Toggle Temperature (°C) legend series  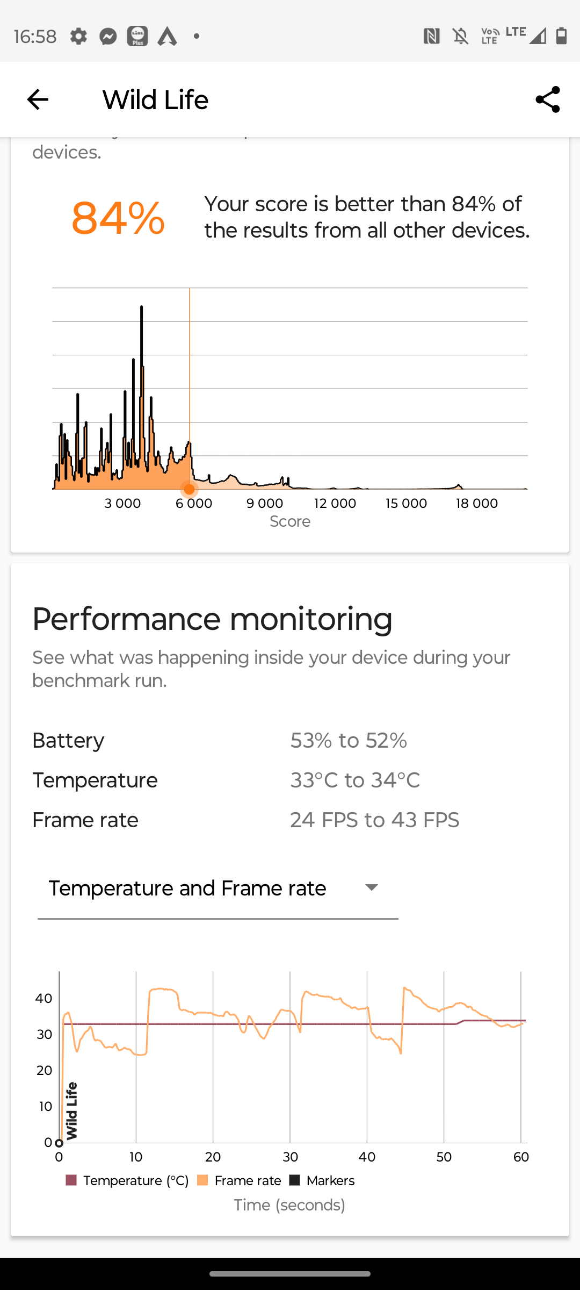127,1181
